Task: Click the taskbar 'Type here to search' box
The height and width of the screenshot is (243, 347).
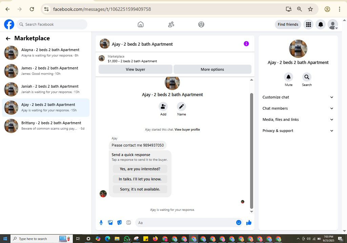Action: click(x=41, y=239)
